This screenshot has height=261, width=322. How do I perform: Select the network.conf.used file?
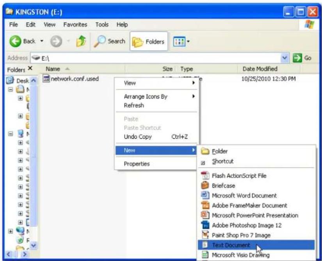tap(75, 79)
